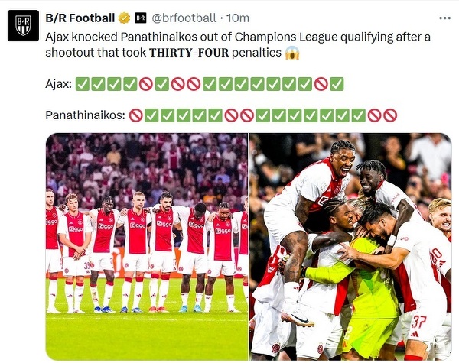459x363 pixels.
Task: Open the @brfootball handle link
Action: (x=184, y=18)
